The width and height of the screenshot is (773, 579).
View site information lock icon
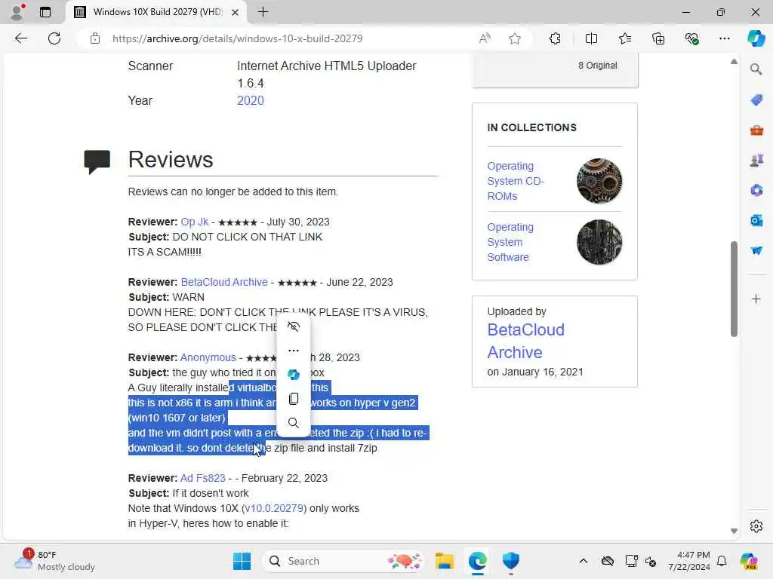point(95,38)
